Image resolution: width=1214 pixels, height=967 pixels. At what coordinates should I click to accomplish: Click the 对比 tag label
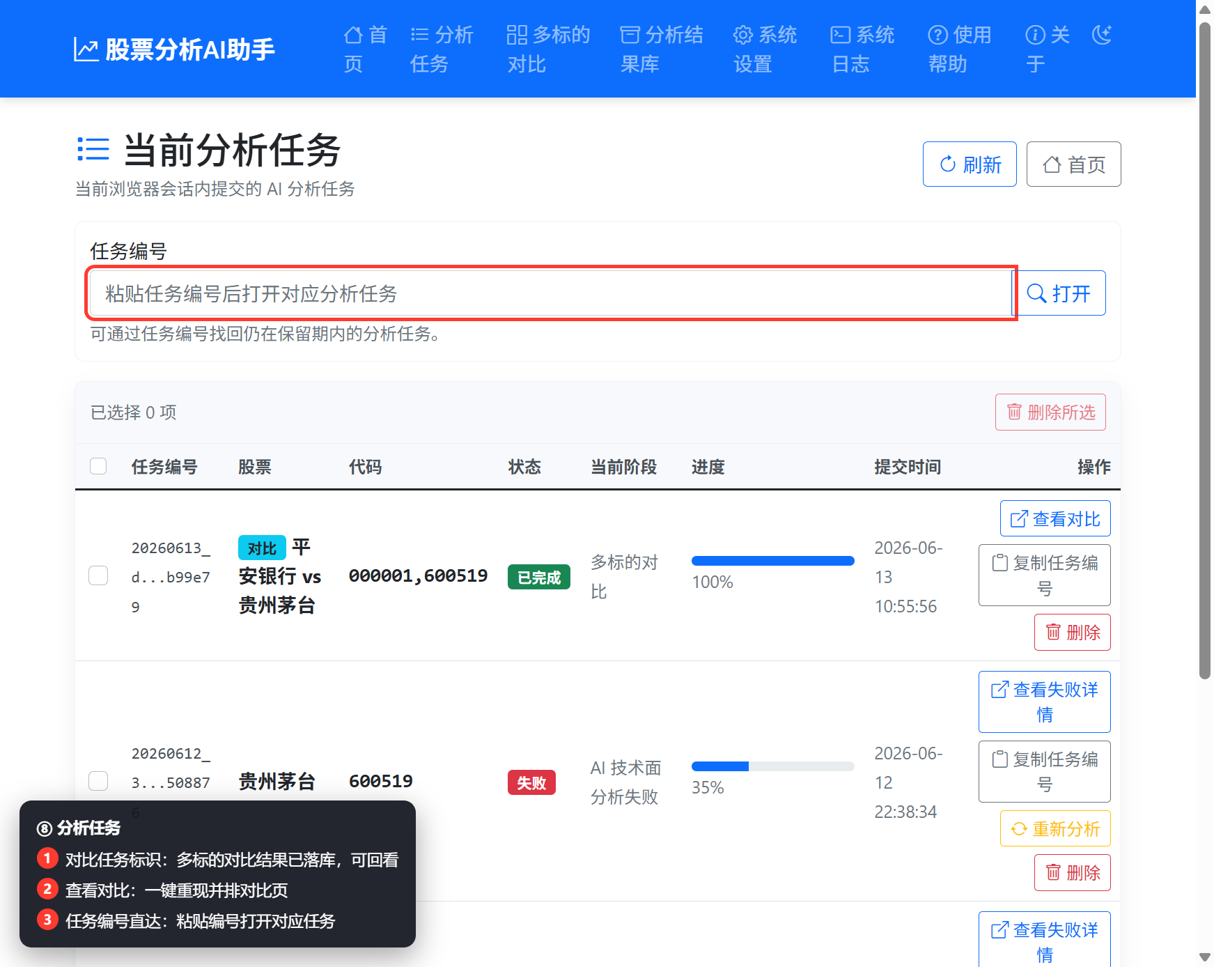[262, 548]
